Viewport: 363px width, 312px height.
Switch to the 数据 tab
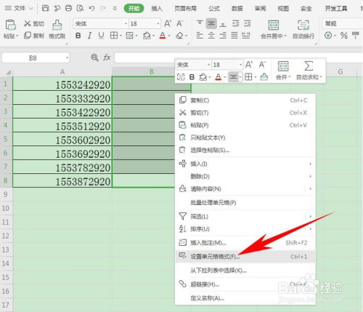point(237,9)
